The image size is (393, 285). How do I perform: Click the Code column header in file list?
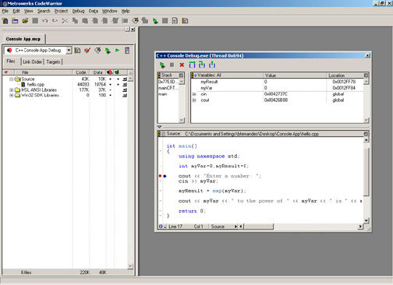tap(81, 72)
